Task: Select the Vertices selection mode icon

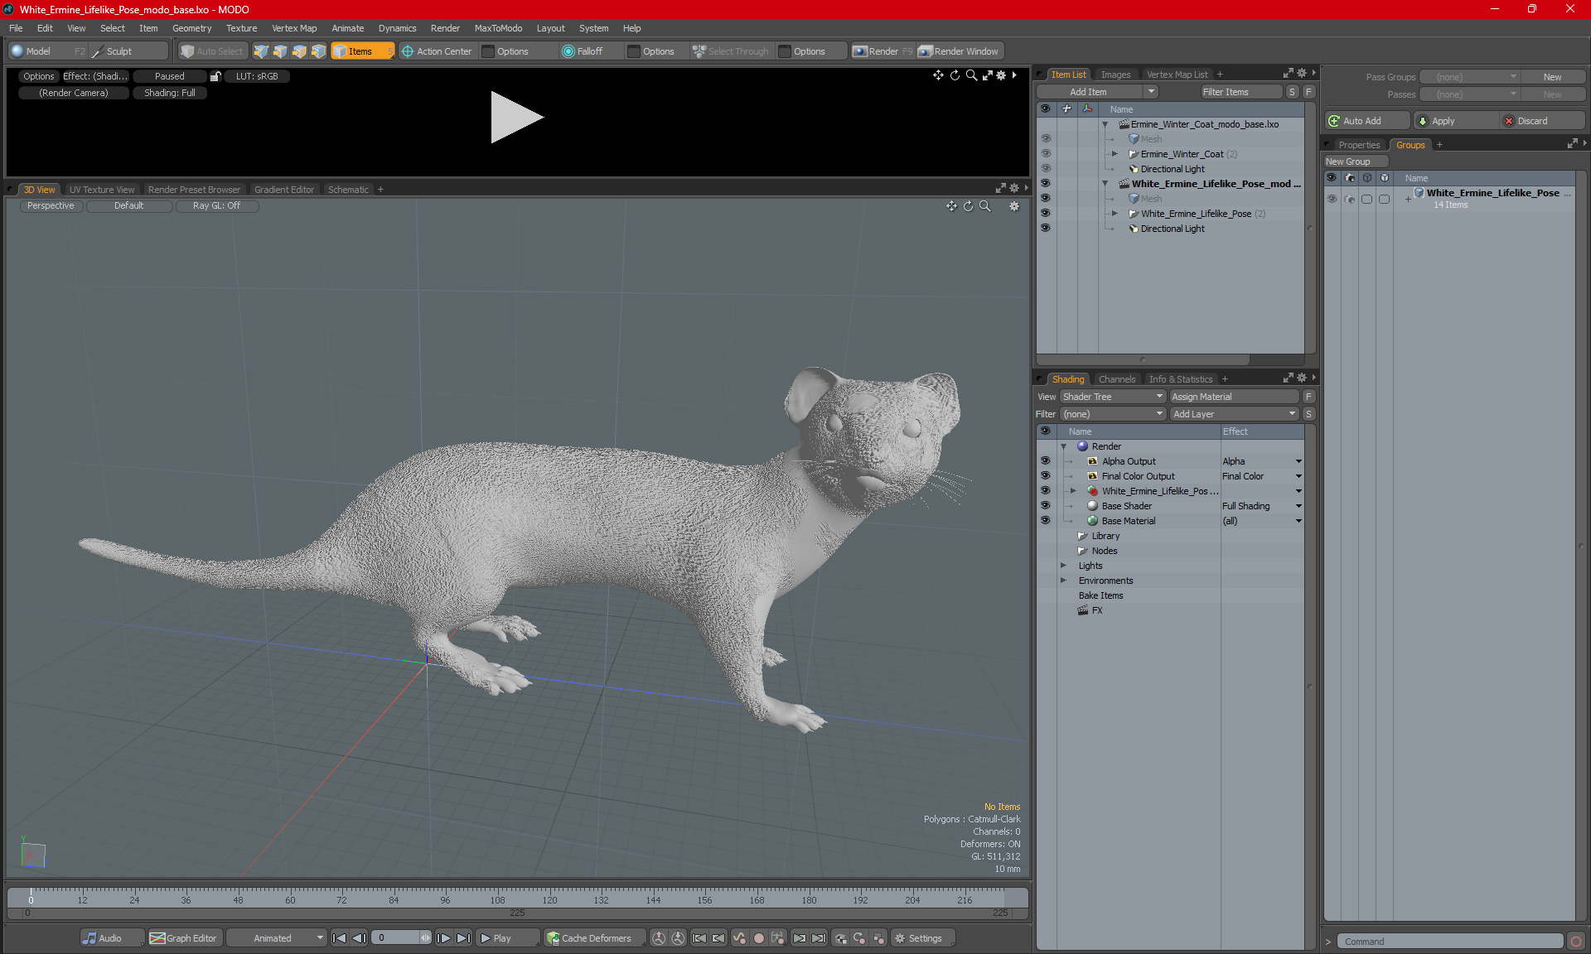Action: [x=261, y=51]
